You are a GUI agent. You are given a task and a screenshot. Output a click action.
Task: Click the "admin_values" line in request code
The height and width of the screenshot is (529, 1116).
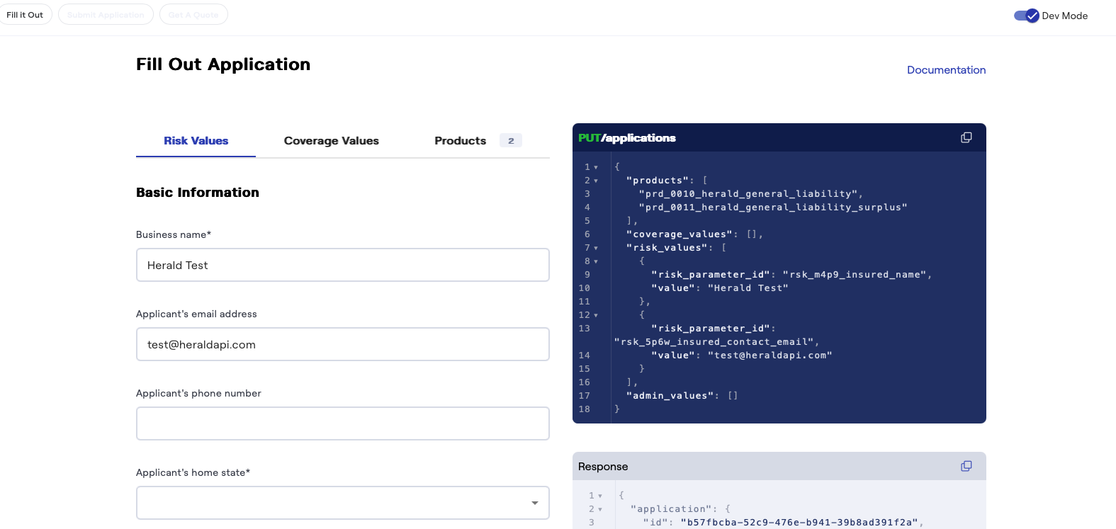coord(682,396)
